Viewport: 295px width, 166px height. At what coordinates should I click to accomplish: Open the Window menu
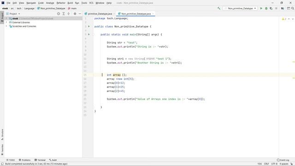click(x=100, y=3)
